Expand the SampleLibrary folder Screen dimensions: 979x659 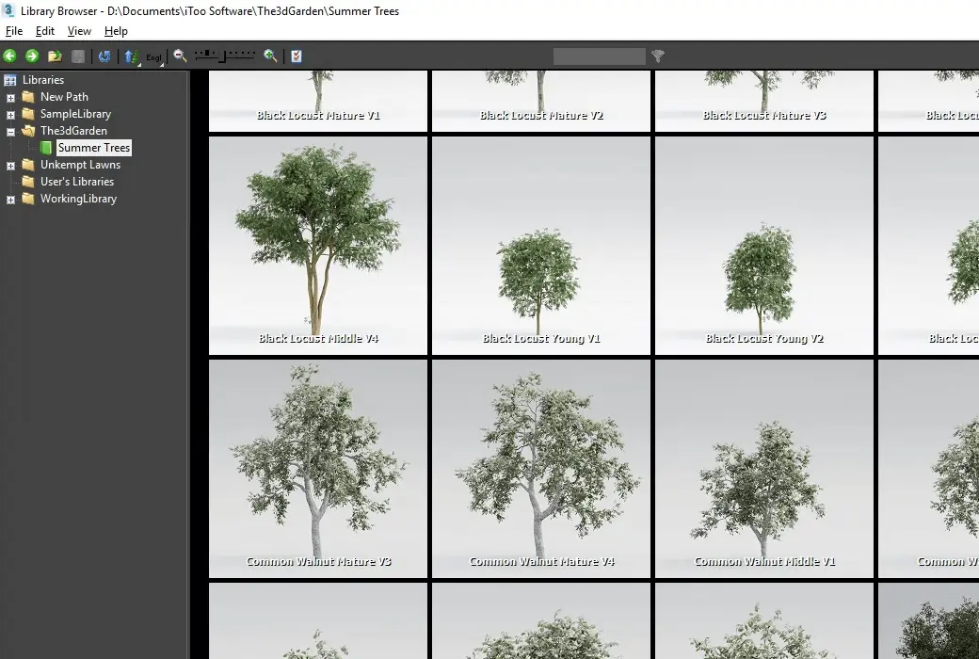click(x=10, y=114)
